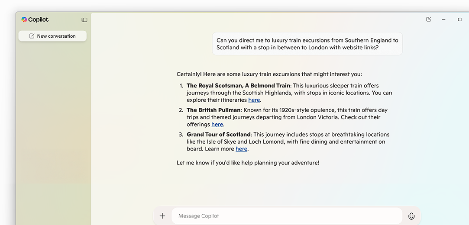Maximize the Copilot window
Screen dimensions: 469x225
[x=459, y=19]
